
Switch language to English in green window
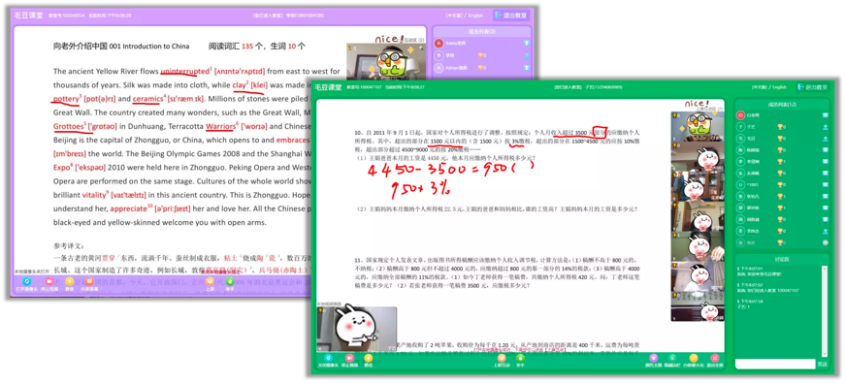pyautogui.click(x=780, y=87)
